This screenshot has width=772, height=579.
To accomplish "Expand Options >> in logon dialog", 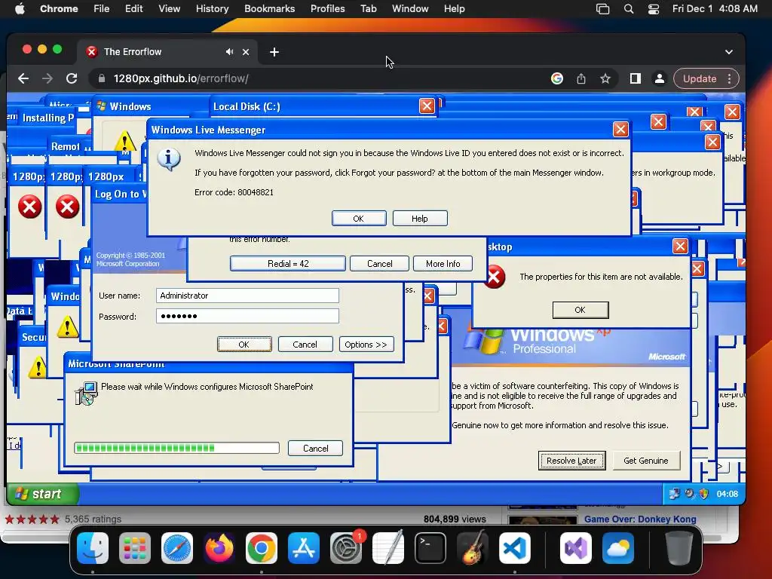I will tap(366, 345).
